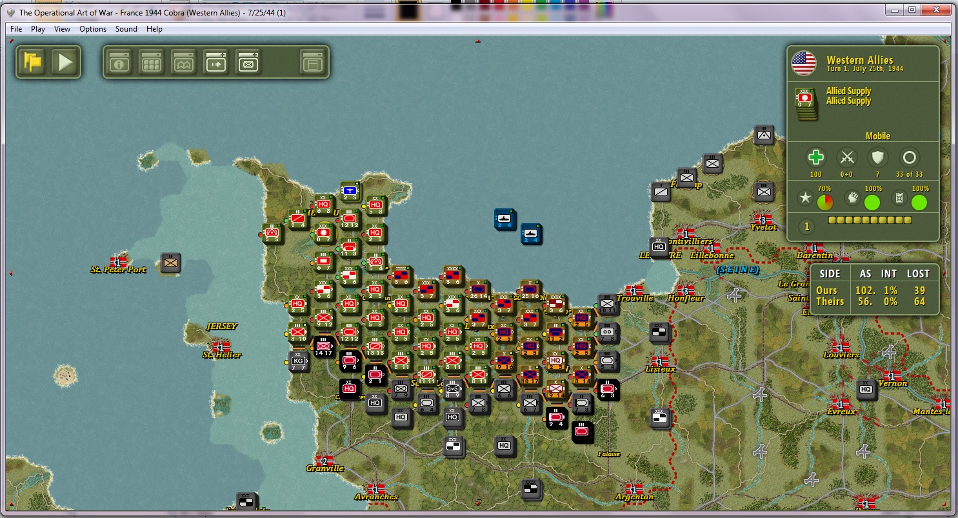Viewport: 958px width, 518px height.
Task: Click the Lillebonne city label
Action: pos(712,255)
